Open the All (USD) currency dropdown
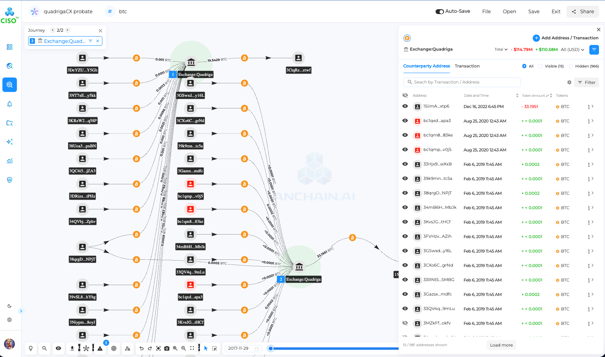Screen dimensions: 605x357 [572, 49]
